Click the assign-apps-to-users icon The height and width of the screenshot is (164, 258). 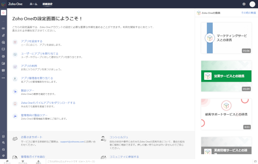[15, 55]
